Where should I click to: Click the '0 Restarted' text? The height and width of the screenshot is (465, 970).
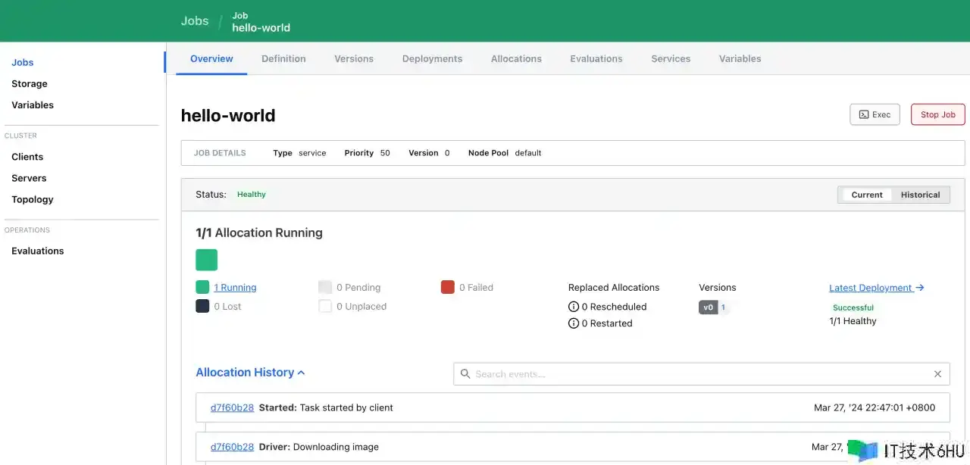coord(607,323)
